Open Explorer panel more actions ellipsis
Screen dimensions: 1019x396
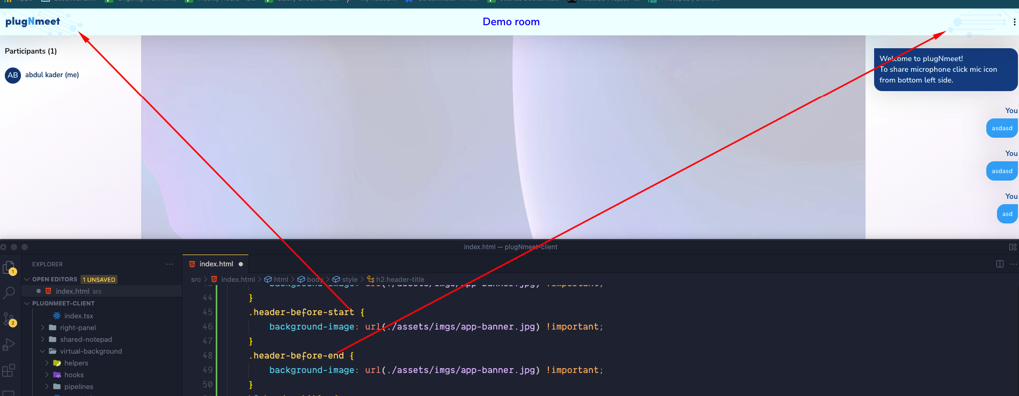click(170, 264)
